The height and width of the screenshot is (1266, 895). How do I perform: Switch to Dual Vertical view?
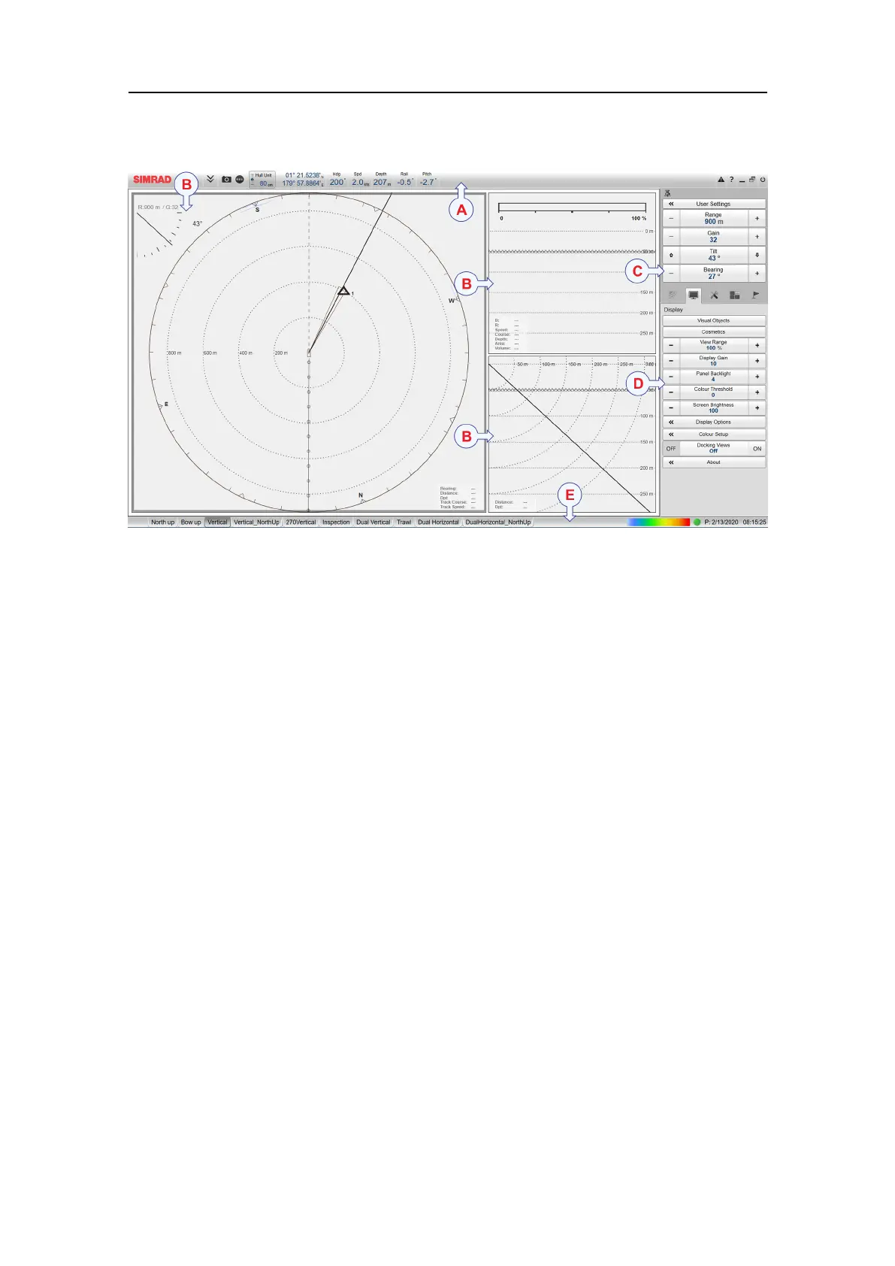(373, 522)
